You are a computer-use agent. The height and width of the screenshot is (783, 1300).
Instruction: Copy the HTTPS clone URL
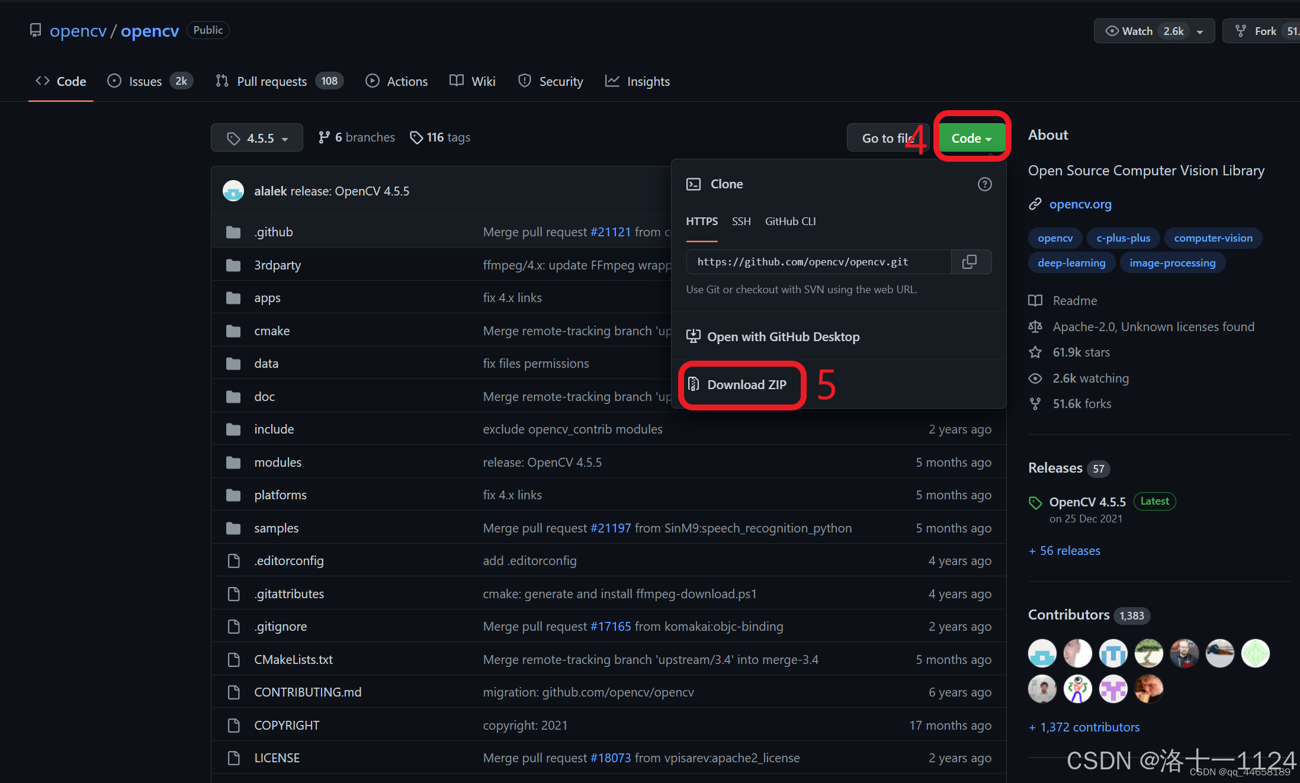[970, 262]
